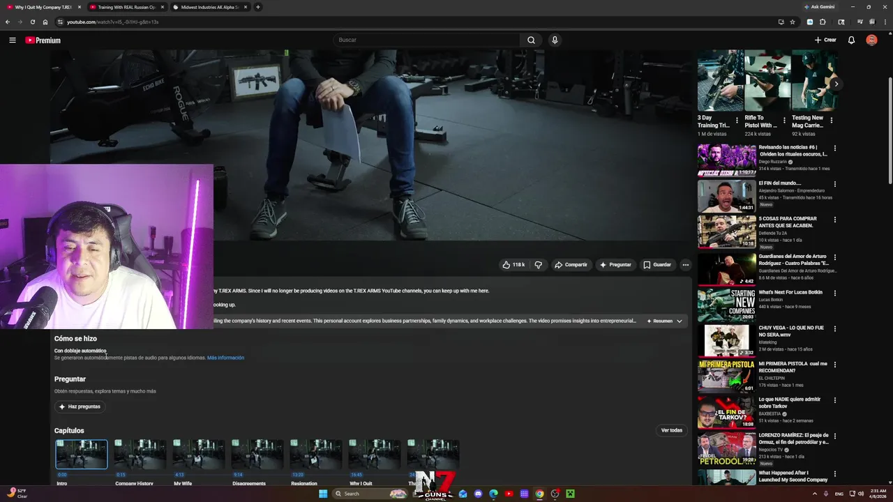Go to YouTube Premium home logo
Viewport: 893px width, 502px height.
pyautogui.click(x=43, y=40)
